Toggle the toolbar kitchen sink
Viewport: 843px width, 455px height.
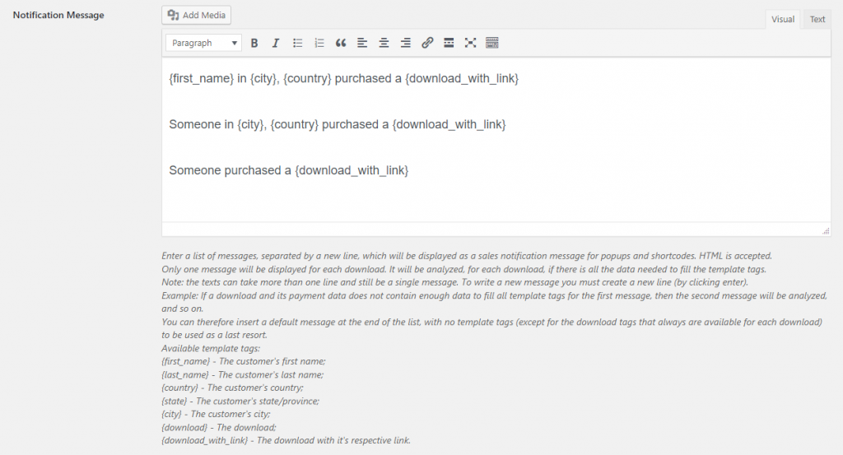pyautogui.click(x=492, y=43)
